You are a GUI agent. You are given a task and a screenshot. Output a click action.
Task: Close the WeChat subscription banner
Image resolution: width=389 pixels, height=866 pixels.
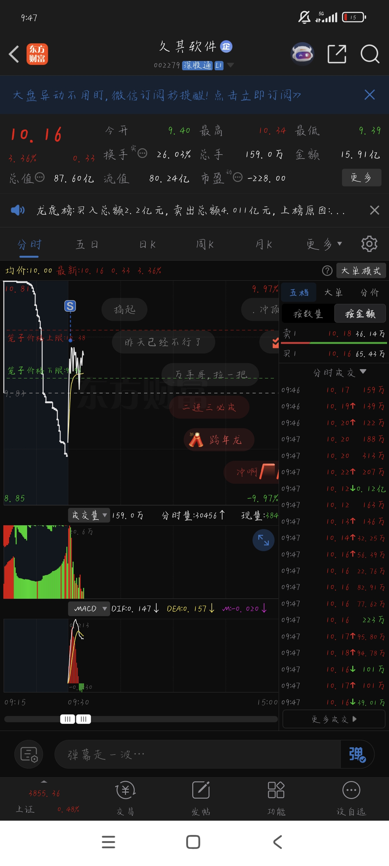pyautogui.click(x=370, y=95)
